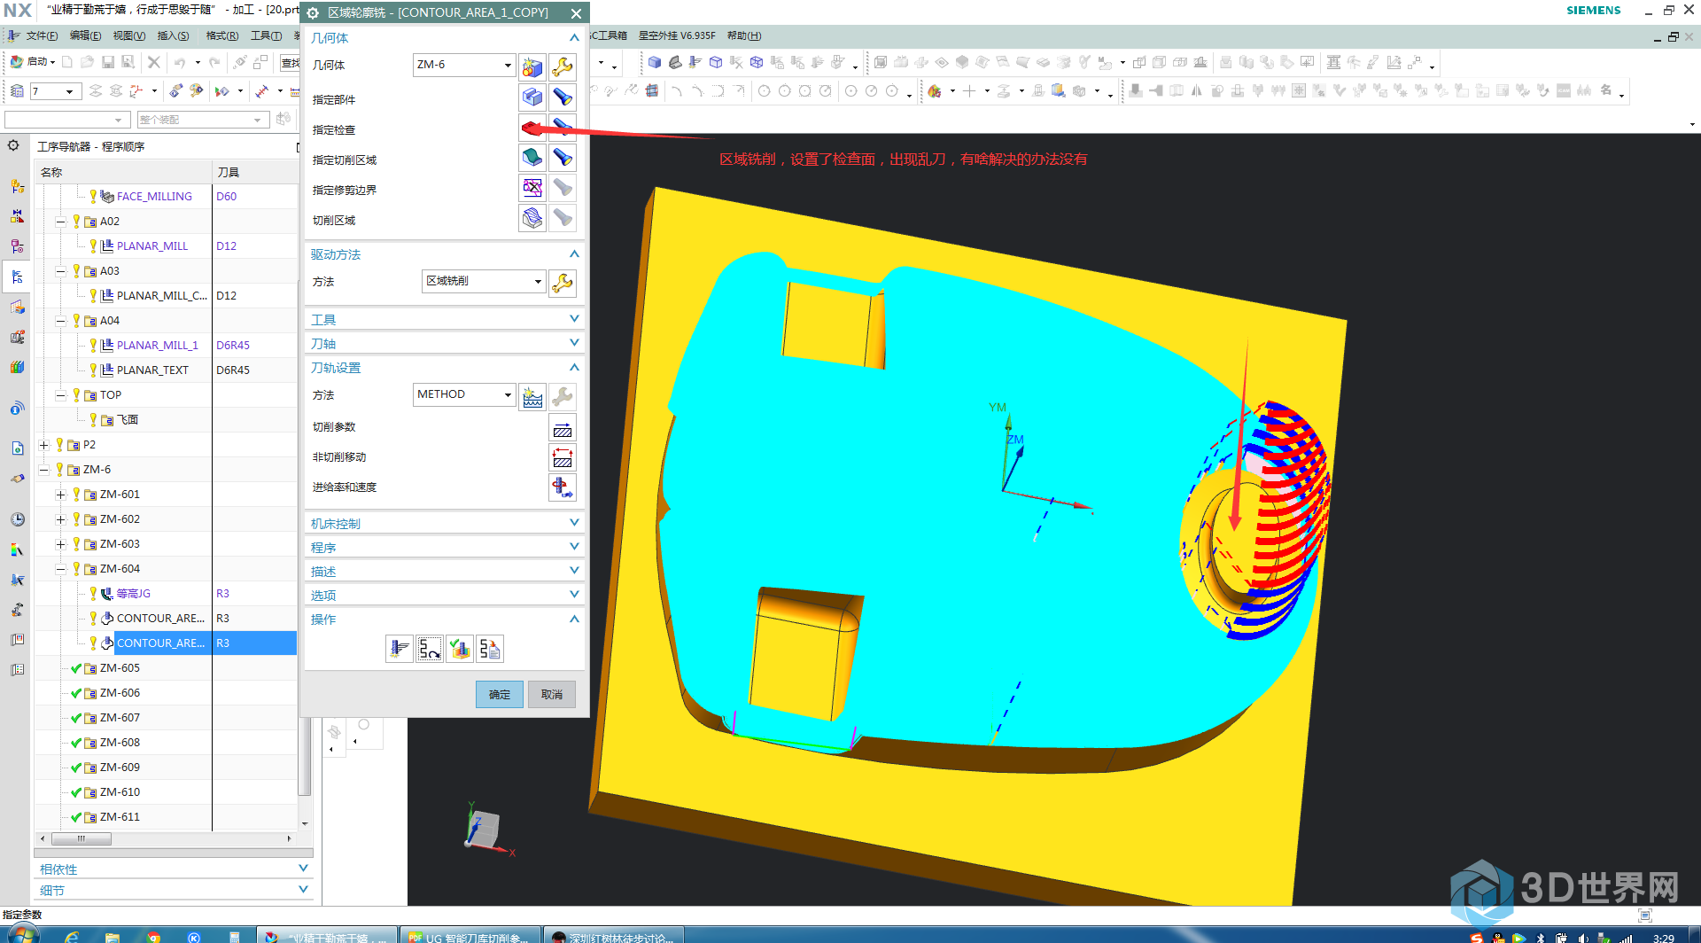Expand the 工具 section
Image resolution: width=1701 pixels, height=943 pixels.
point(445,319)
